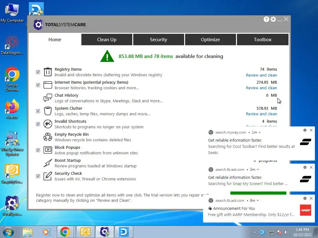Image resolution: width=318 pixels, height=238 pixels.
Task: Click the volume speaker tray icon
Action: (x=286, y=232)
